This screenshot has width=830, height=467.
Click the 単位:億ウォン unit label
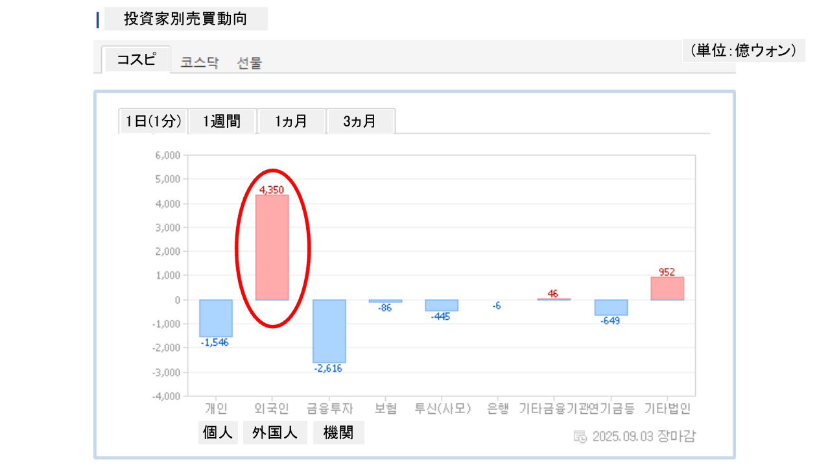click(x=743, y=51)
